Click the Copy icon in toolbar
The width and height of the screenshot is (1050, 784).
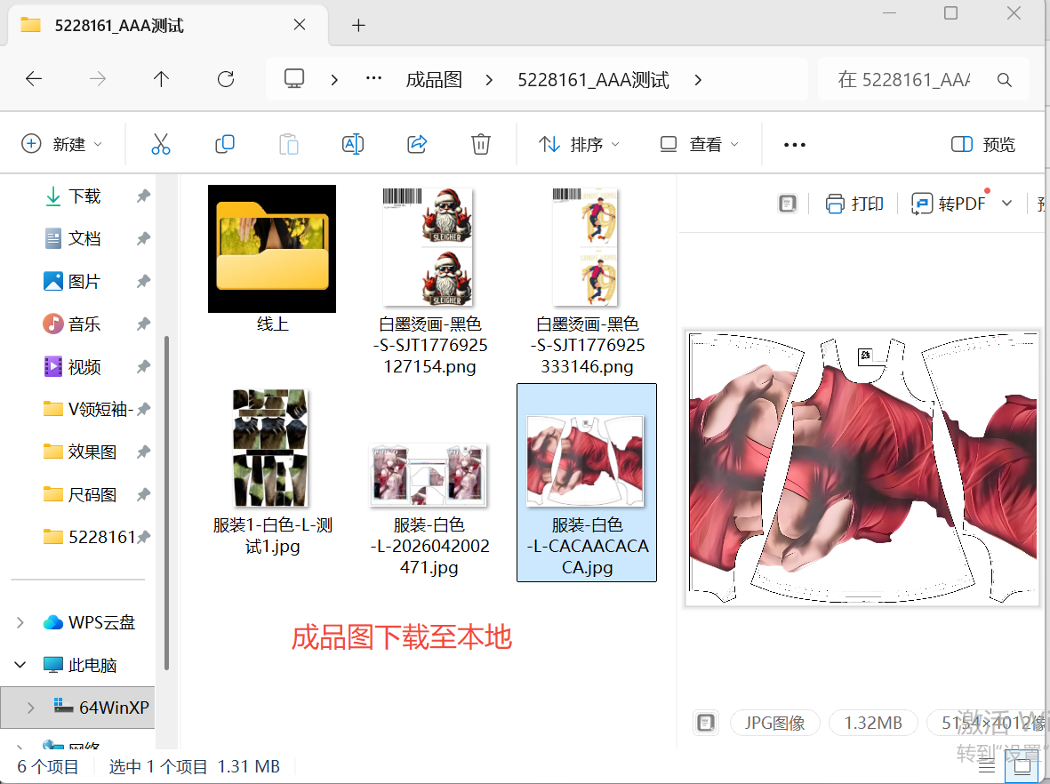[x=224, y=144]
